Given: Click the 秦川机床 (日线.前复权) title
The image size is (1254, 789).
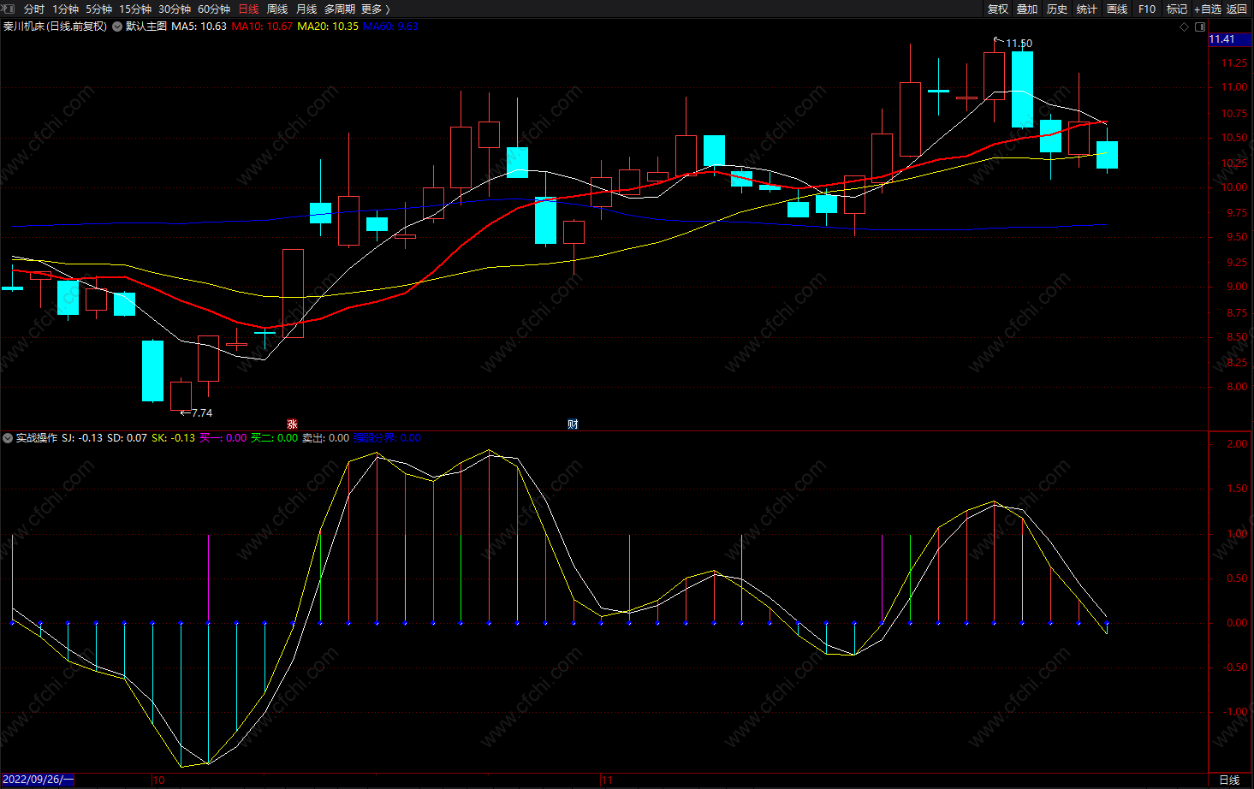Looking at the screenshot, I should click(55, 27).
